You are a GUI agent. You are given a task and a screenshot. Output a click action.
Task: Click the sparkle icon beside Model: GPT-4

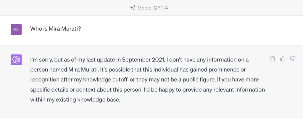coord(133,8)
